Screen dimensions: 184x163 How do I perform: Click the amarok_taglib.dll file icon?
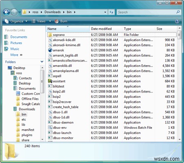[50, 55]
